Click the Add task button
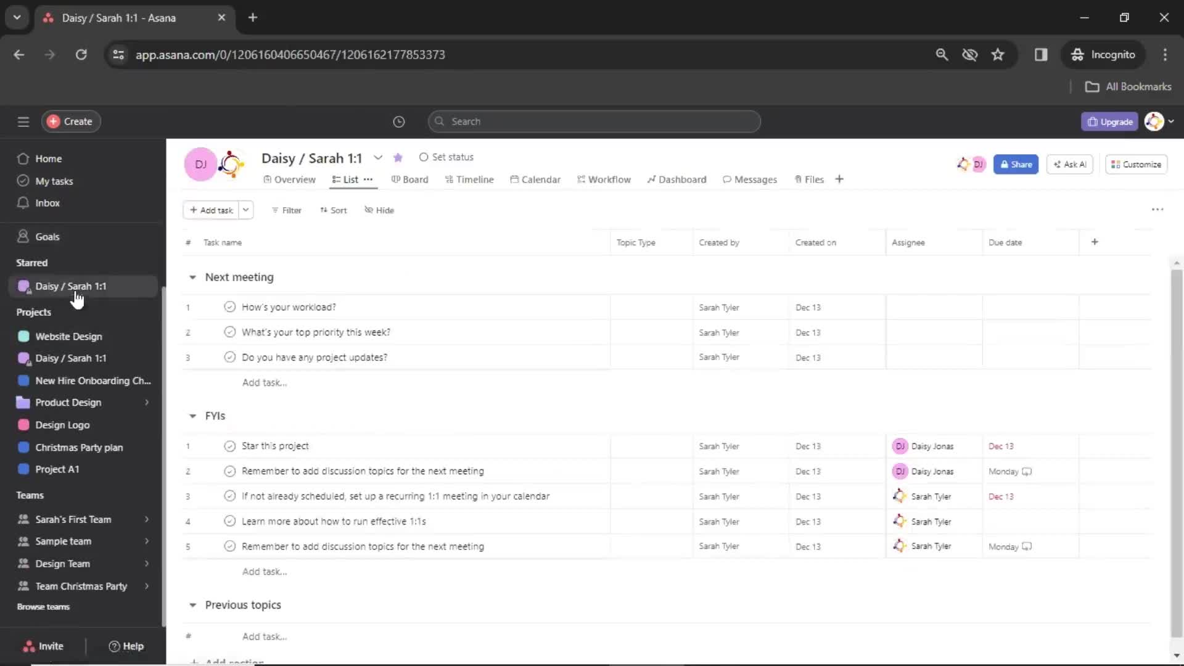 211,210
